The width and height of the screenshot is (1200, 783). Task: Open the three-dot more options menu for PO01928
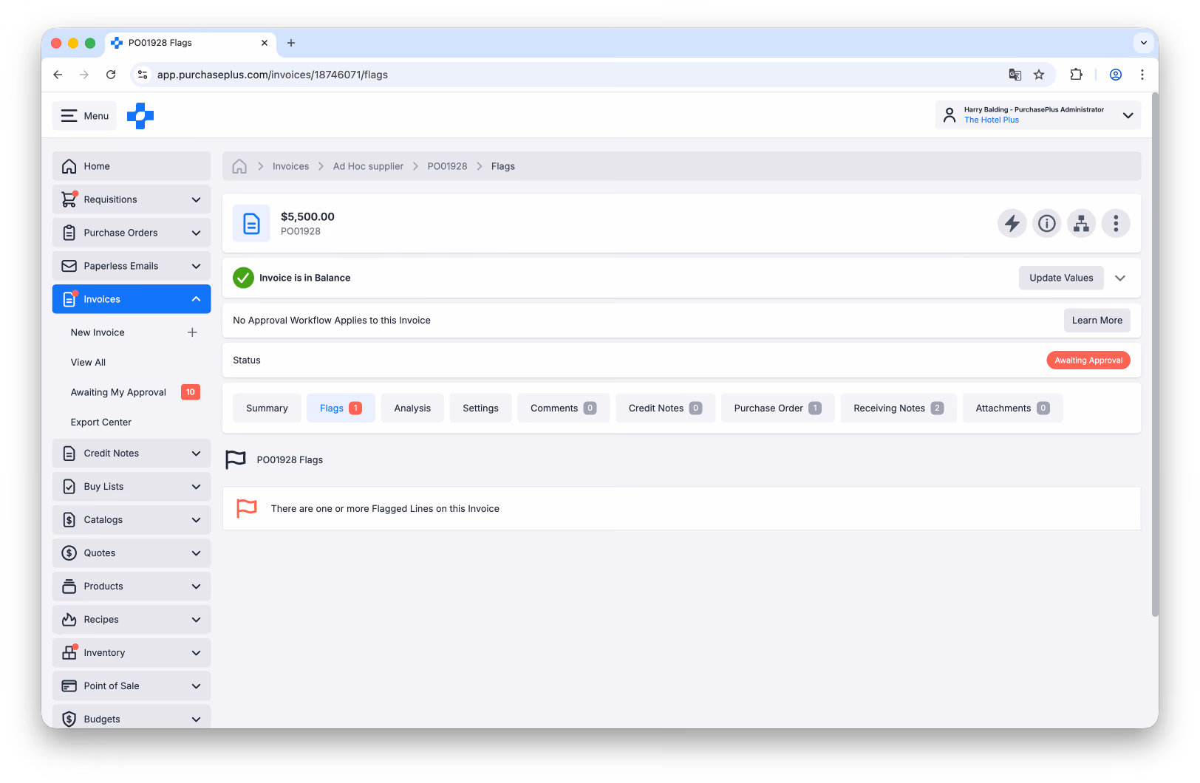[1116, 223]
